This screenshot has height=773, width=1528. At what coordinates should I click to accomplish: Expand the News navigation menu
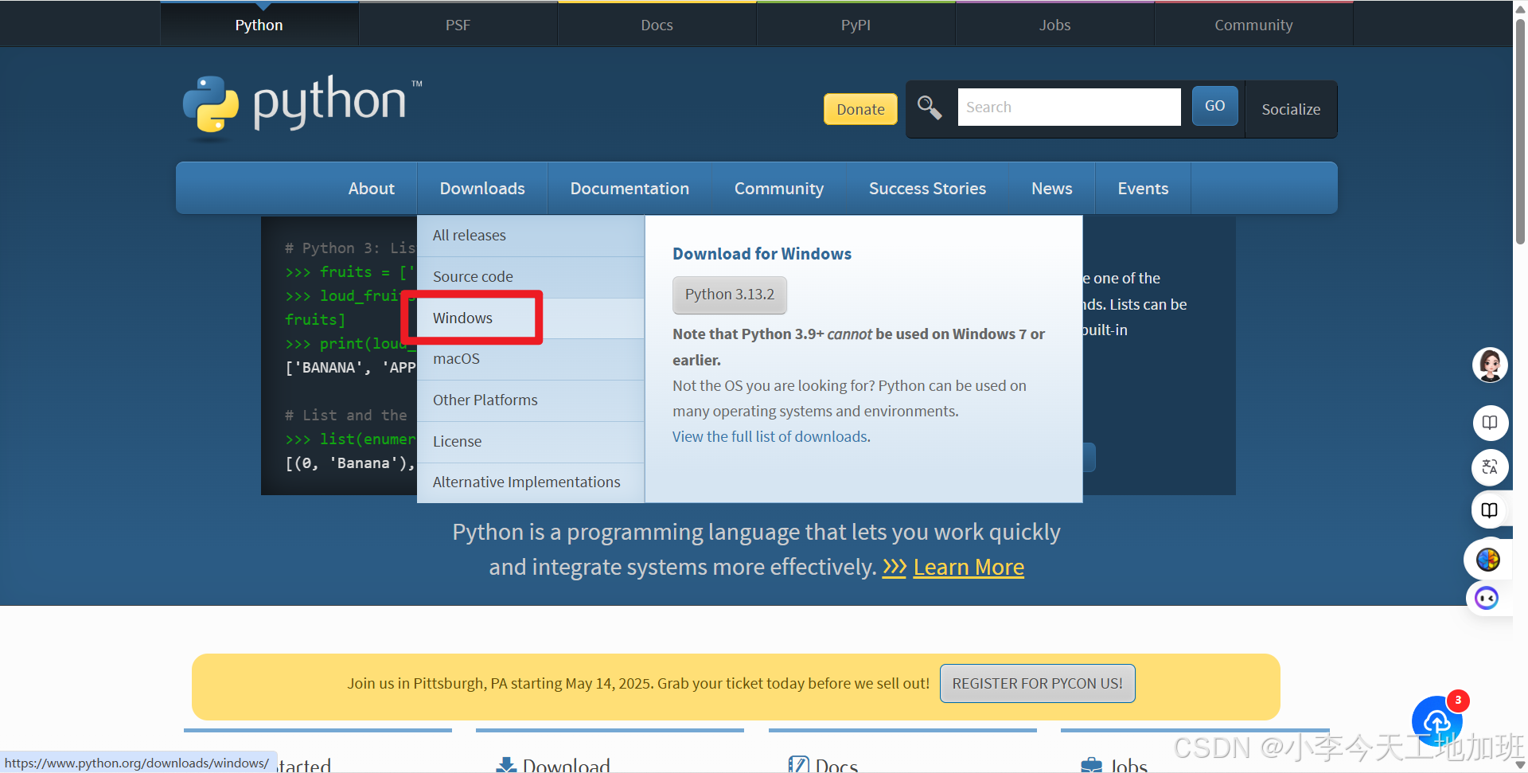point(1052,189)
